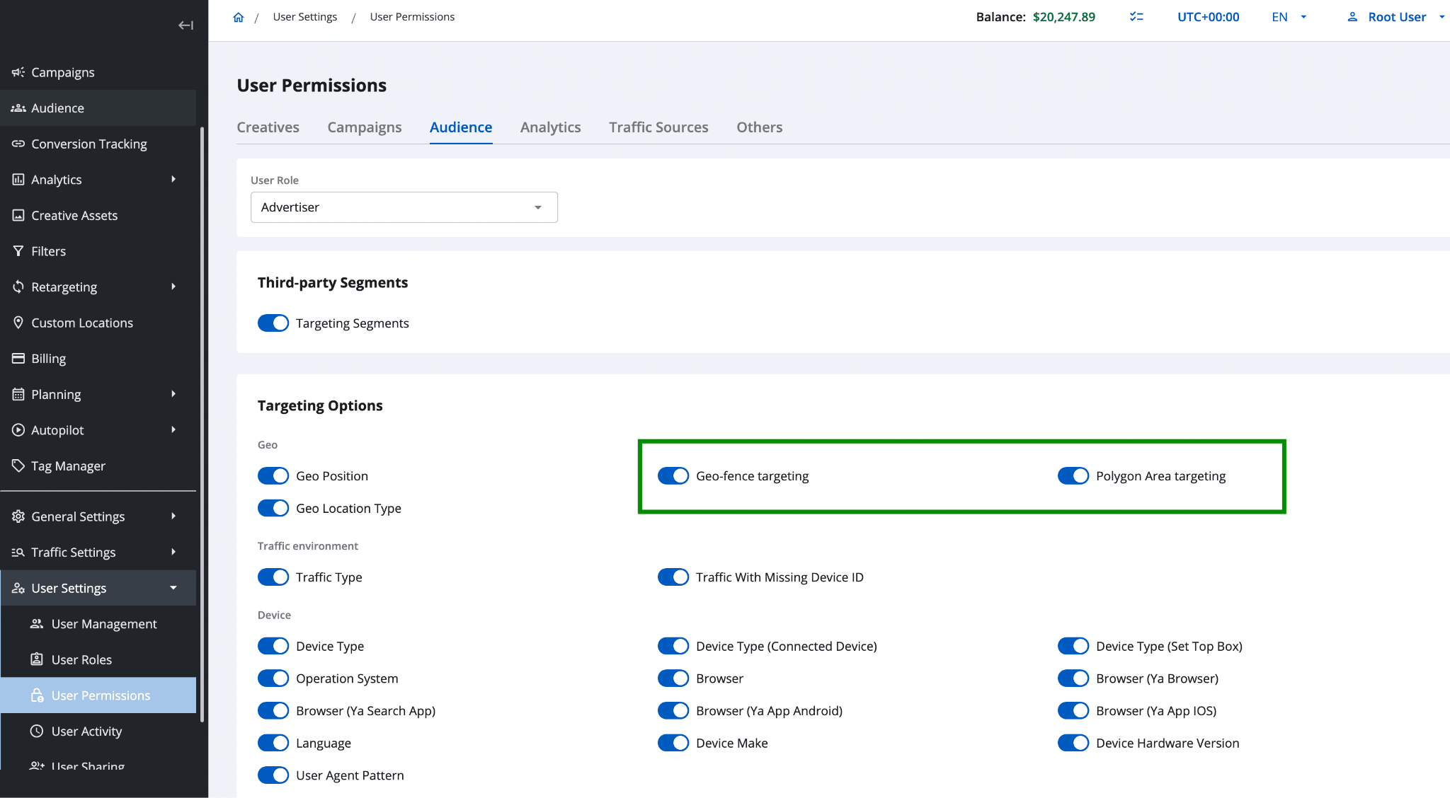This screenshot has height=798, width=1450.
Task: Switch to the Creatives tab
Action: pyautogui.click(x=268, y=127)
